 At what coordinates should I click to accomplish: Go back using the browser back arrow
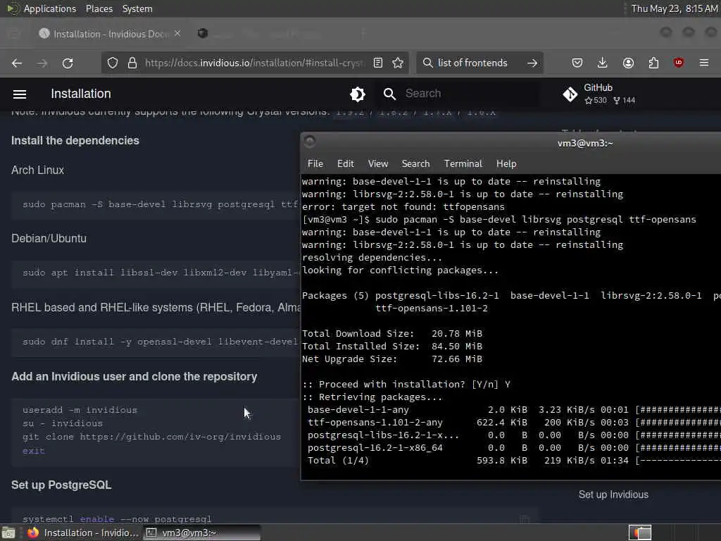click(17, 63)
